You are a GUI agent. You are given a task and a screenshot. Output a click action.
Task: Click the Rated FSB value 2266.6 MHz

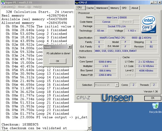[105, 75]
